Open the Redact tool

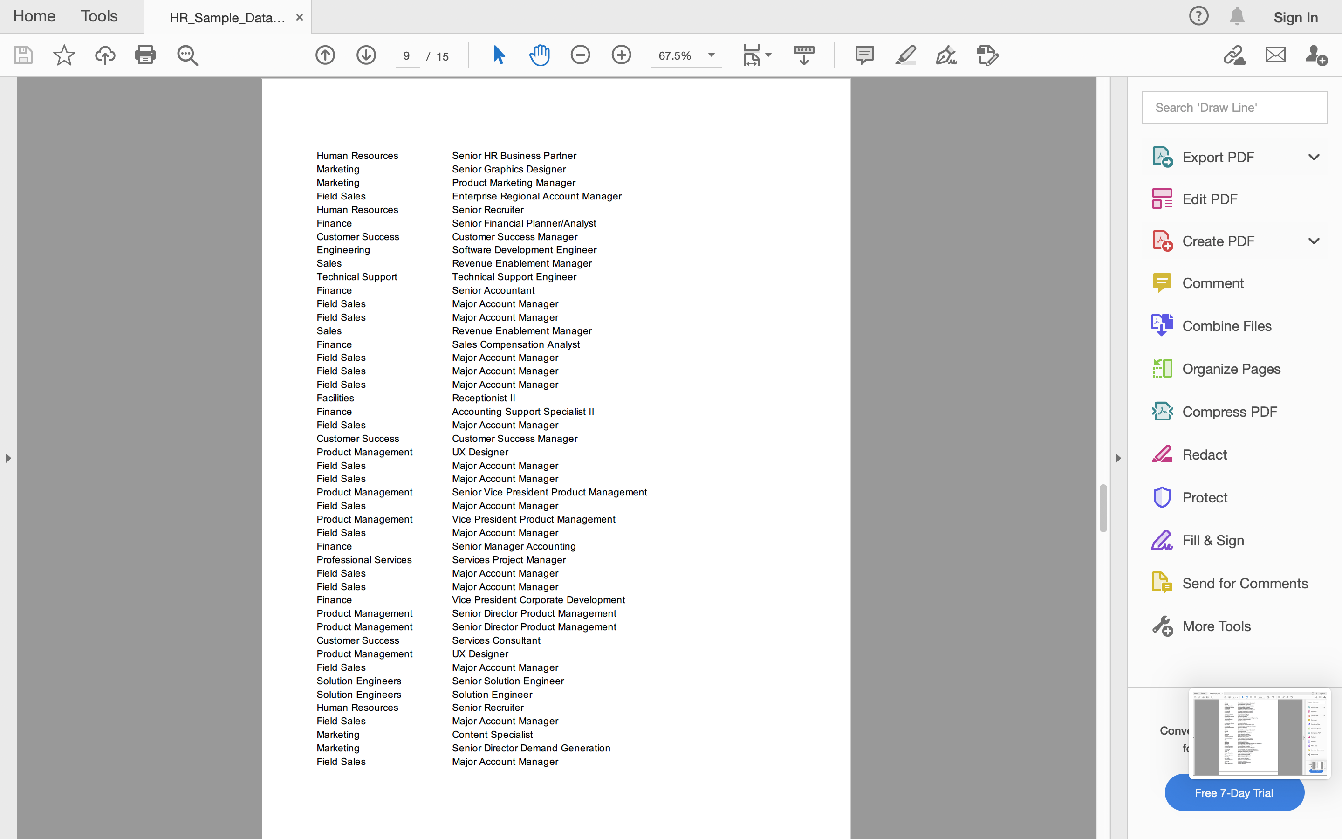[1205, 454]
